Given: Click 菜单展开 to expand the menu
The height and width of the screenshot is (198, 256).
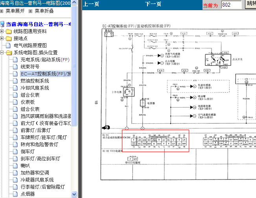Looking at the screenshot, I should coord(15,11).
